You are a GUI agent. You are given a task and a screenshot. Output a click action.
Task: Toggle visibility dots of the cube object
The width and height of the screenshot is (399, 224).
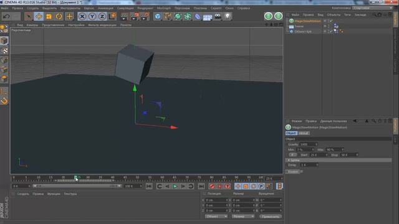[x=329, y=32]
